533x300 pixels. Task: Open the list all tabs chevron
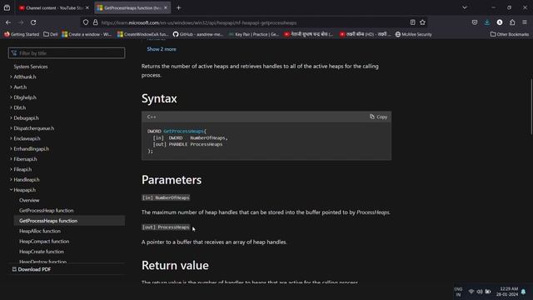click(x=465, y=7)
